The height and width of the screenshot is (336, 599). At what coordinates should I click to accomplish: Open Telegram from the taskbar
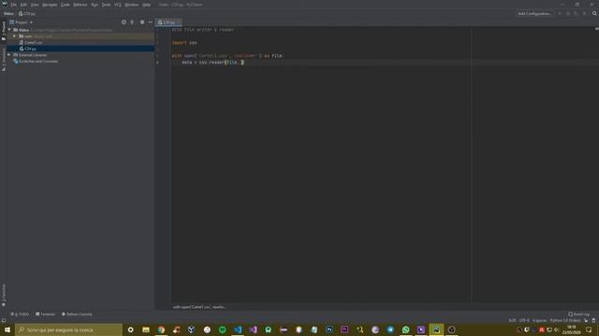point(390,329)
